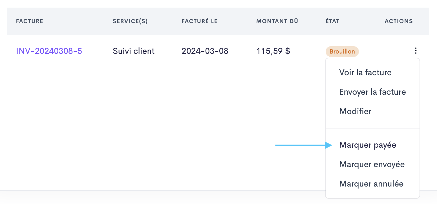This screenshot has width=437, height=204.
Task: Click the SERVICE(S) column header
Action: tap(130, 21)
